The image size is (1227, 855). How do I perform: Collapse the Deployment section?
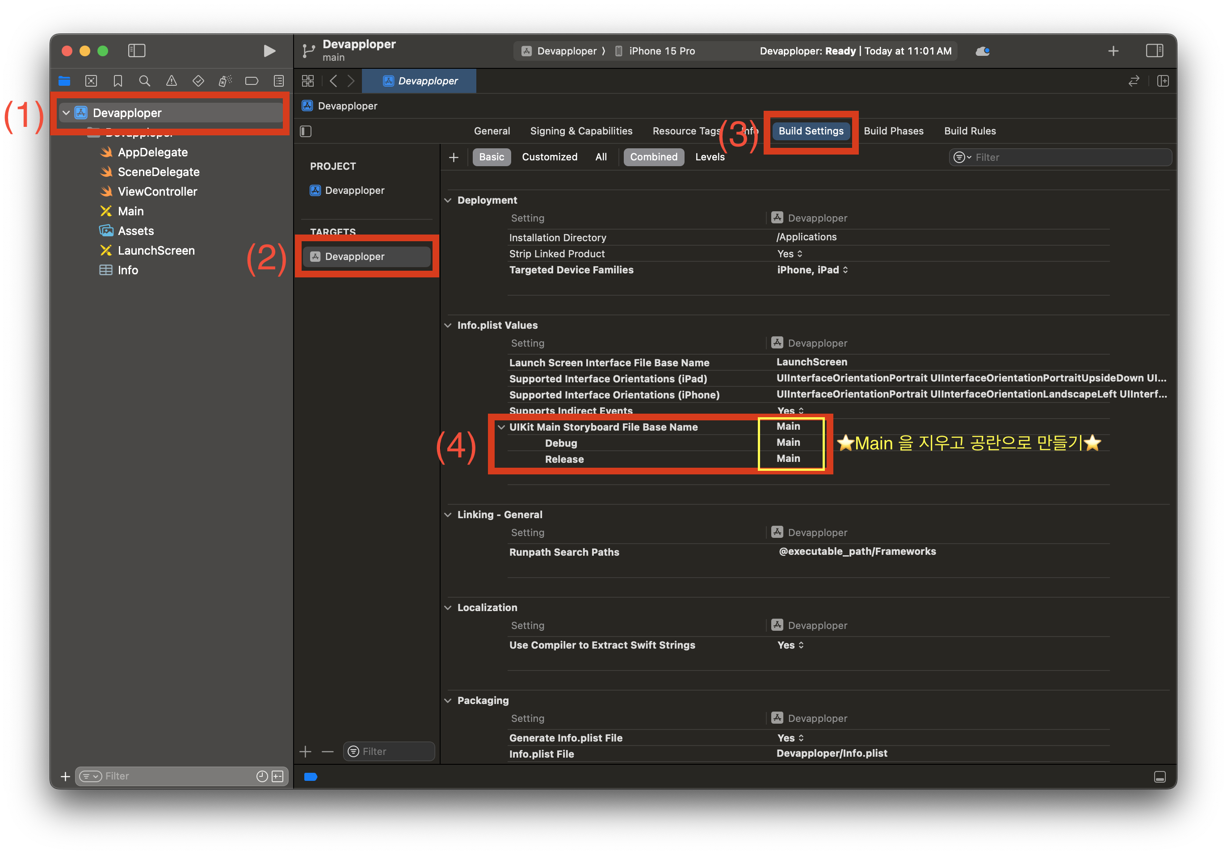tap(448, 200)
